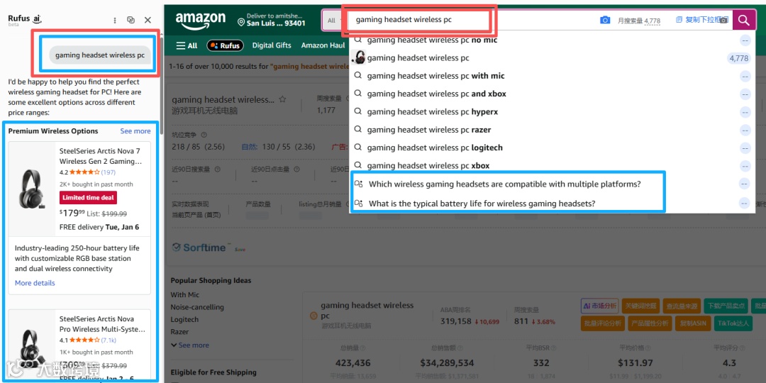Click the Sorftime logo

(x=201, y=248)
